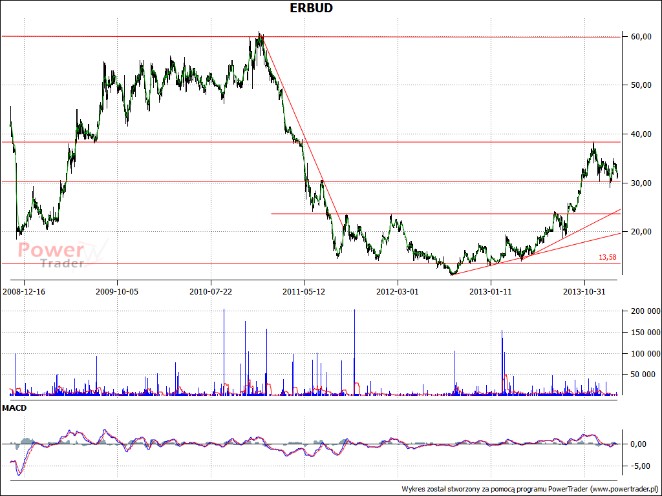Select the 40,00 price axis label
662x496 pixels.
(641, 134)
